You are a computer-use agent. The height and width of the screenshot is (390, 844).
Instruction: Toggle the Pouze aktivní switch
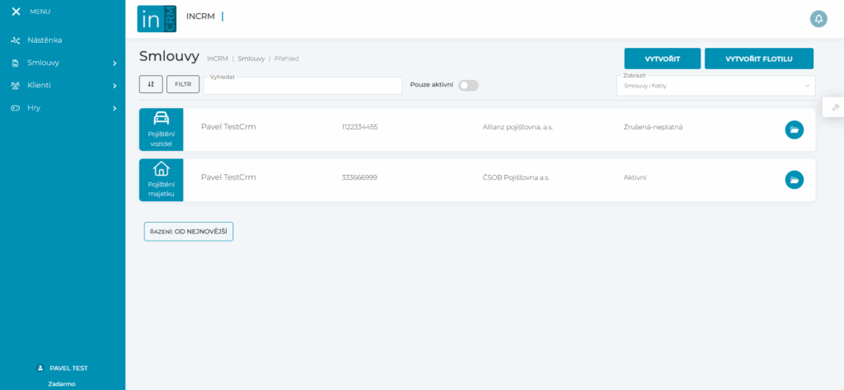(x=468, y=85)
